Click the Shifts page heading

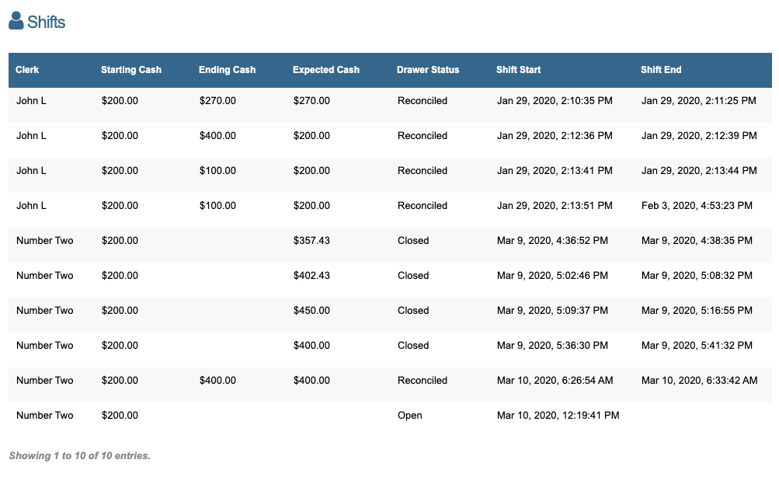46,22
